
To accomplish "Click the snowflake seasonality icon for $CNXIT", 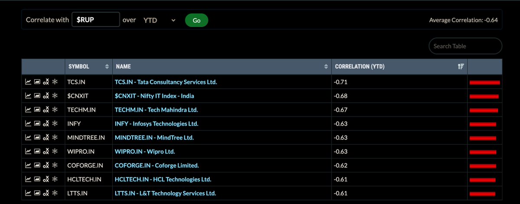I will pos(55,96).
